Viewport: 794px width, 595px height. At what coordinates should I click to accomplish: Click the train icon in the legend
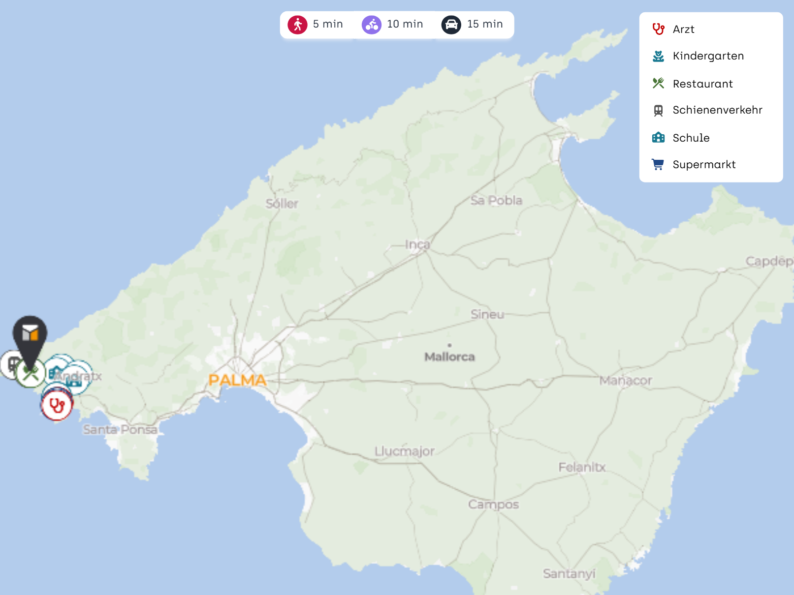(x=658, y=110)
